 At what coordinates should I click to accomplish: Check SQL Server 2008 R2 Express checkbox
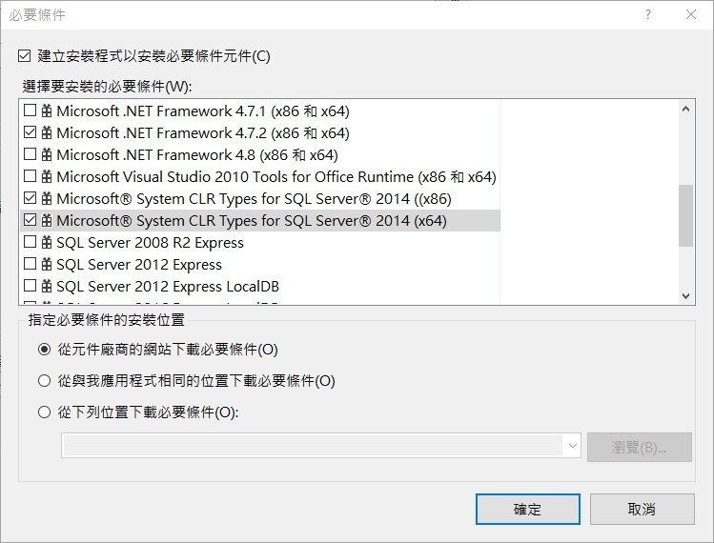(x=31, y=242)
